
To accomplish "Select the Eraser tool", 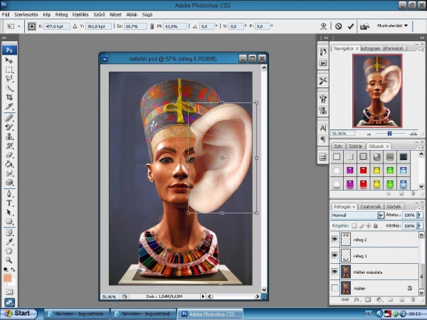I will 9,155.
